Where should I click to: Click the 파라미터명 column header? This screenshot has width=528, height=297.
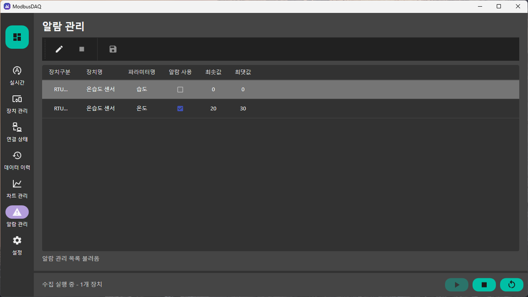(142, 72)
